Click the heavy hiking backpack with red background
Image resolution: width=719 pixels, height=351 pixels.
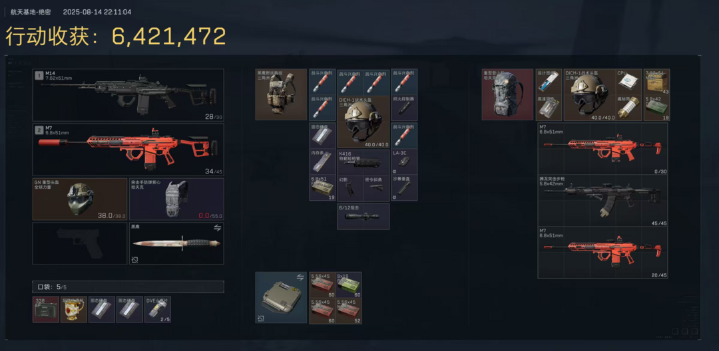click(x=507, y=94)
